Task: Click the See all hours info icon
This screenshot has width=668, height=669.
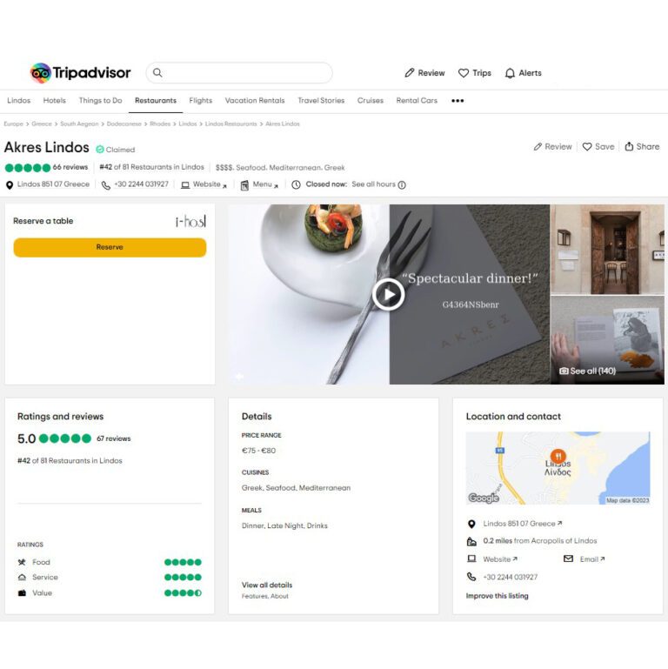Action: pyautogui.click(x=402, y=184)
